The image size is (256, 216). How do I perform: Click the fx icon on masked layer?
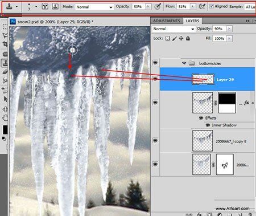tap(246, 103)
